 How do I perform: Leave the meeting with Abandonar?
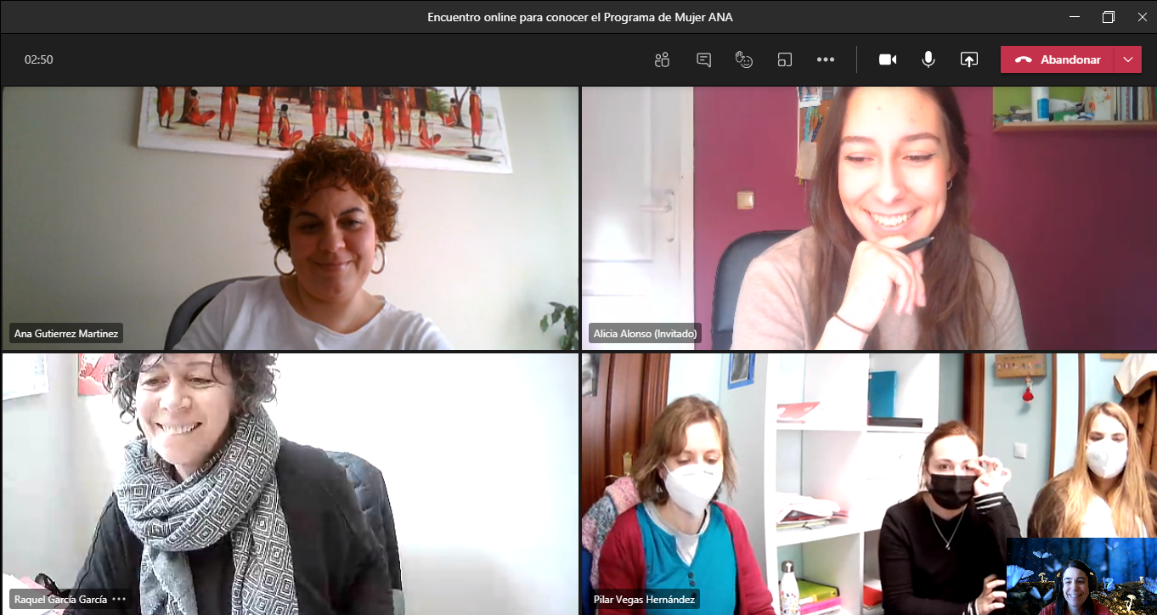click(1058, 59)
